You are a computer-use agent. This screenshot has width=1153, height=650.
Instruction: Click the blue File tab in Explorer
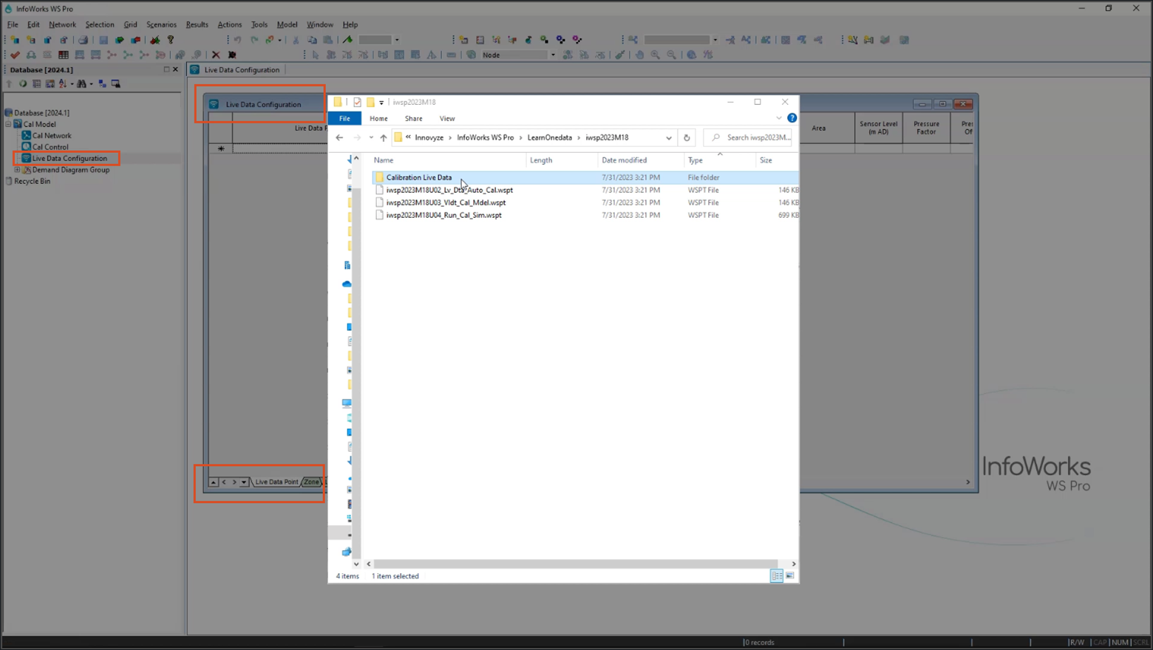click(x=344, y=118)
